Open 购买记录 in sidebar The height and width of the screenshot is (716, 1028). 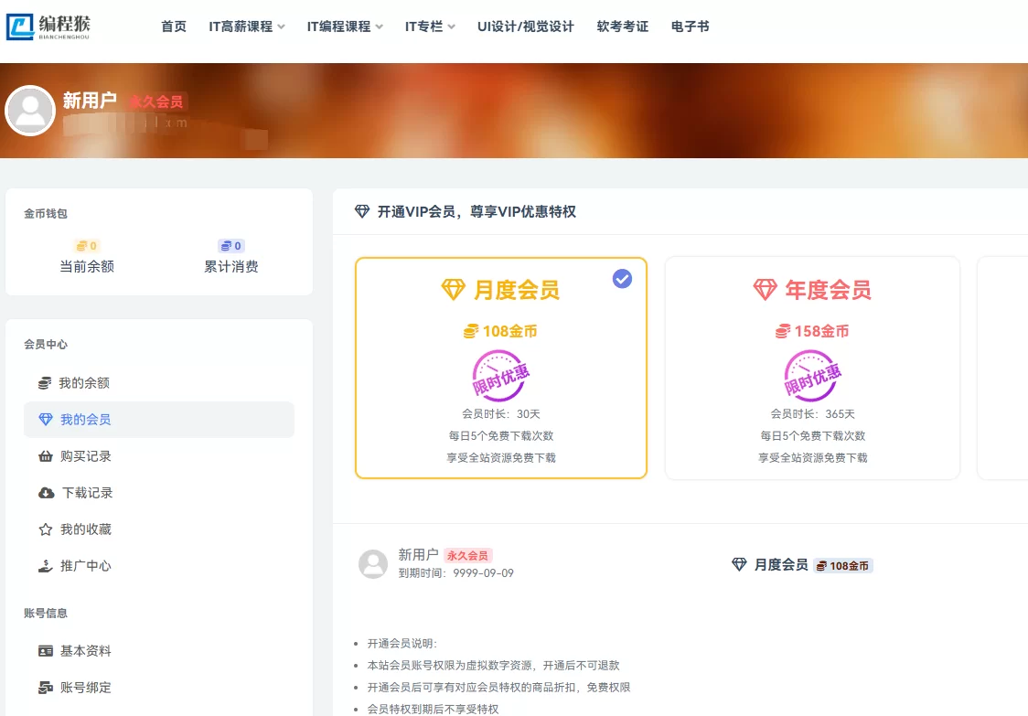[158, 456]
